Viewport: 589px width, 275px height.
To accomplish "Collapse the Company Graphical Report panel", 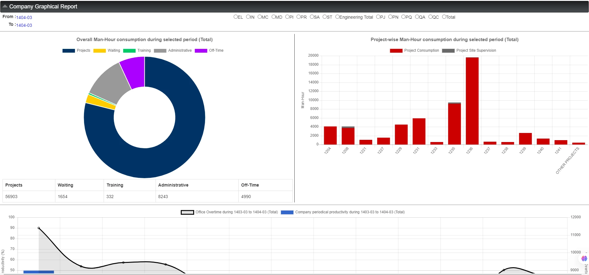I will (x=5, y=6).
